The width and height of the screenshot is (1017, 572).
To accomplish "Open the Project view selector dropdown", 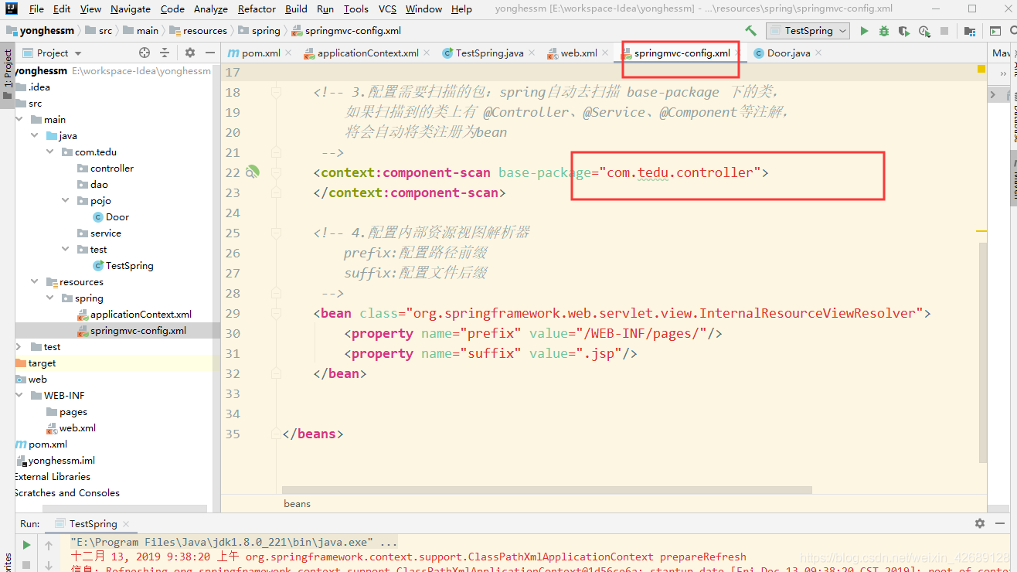I will [52, 53].
